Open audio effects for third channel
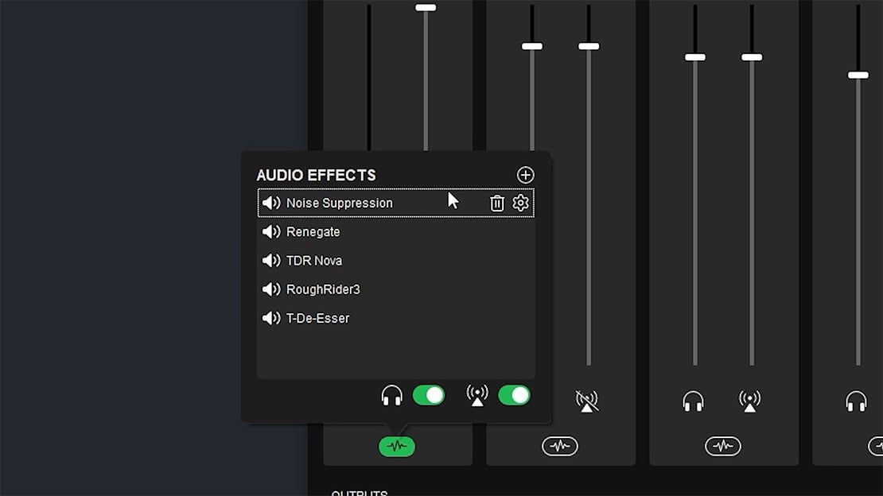The height and width of the screenshot is (496, 883). tap(722, 447)
